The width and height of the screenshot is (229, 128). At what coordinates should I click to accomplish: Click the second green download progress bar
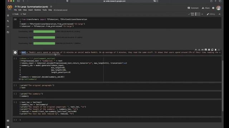point(44,37)
